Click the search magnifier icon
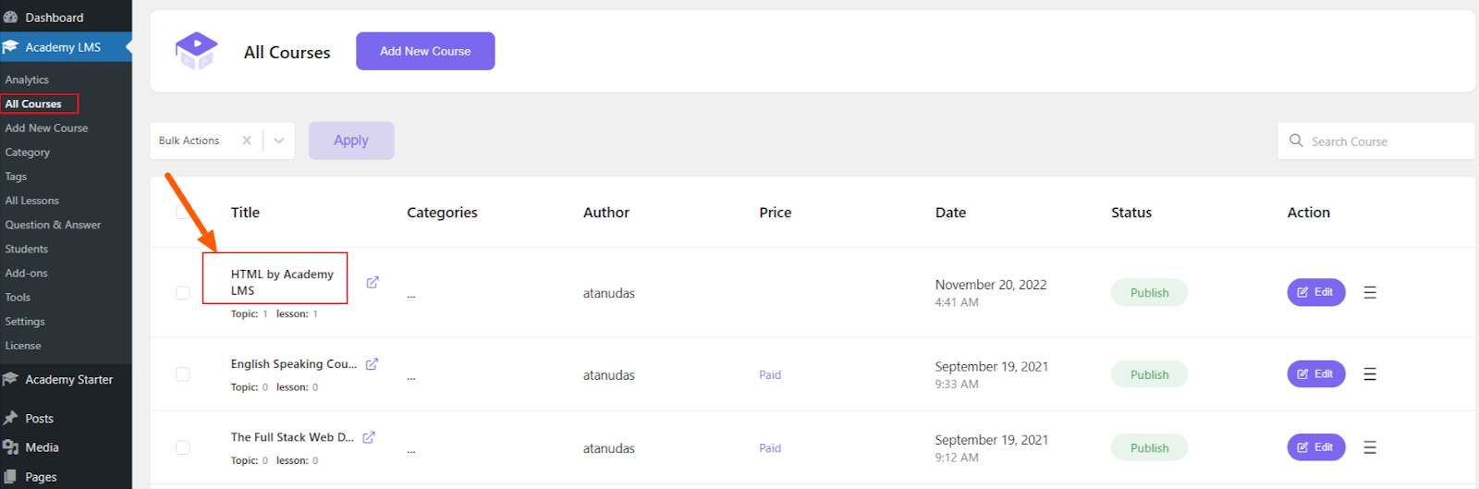 [x=1296, y=141]
